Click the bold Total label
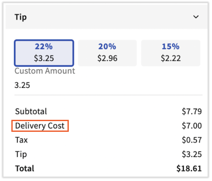Image resolution: width=212 pixels, height=181 pixels. 25,168
